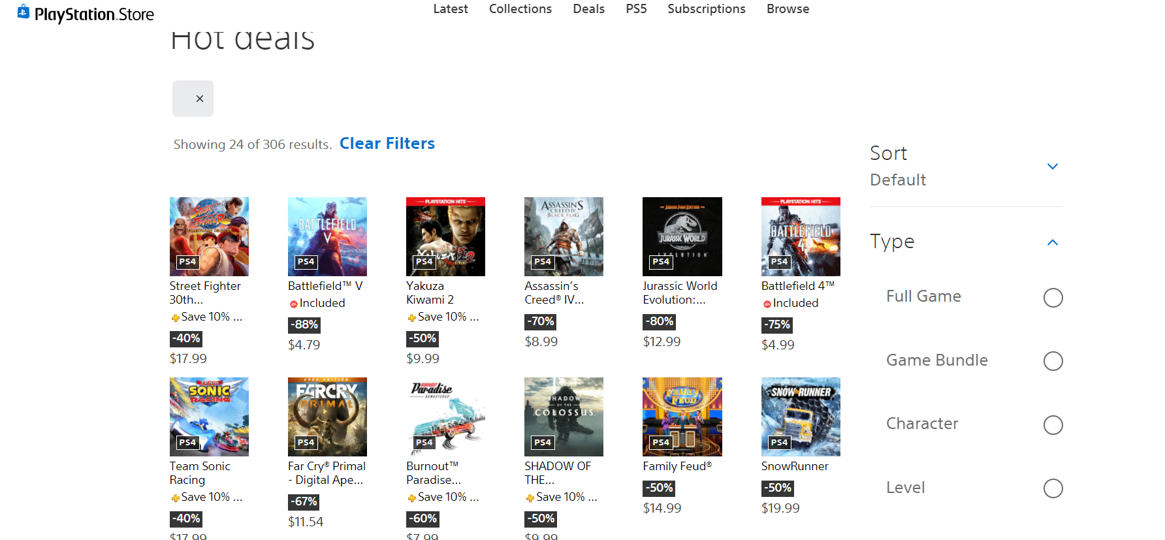Select the Character radio option
Screen dimensions: 1165x540
tap(1053, 425)
